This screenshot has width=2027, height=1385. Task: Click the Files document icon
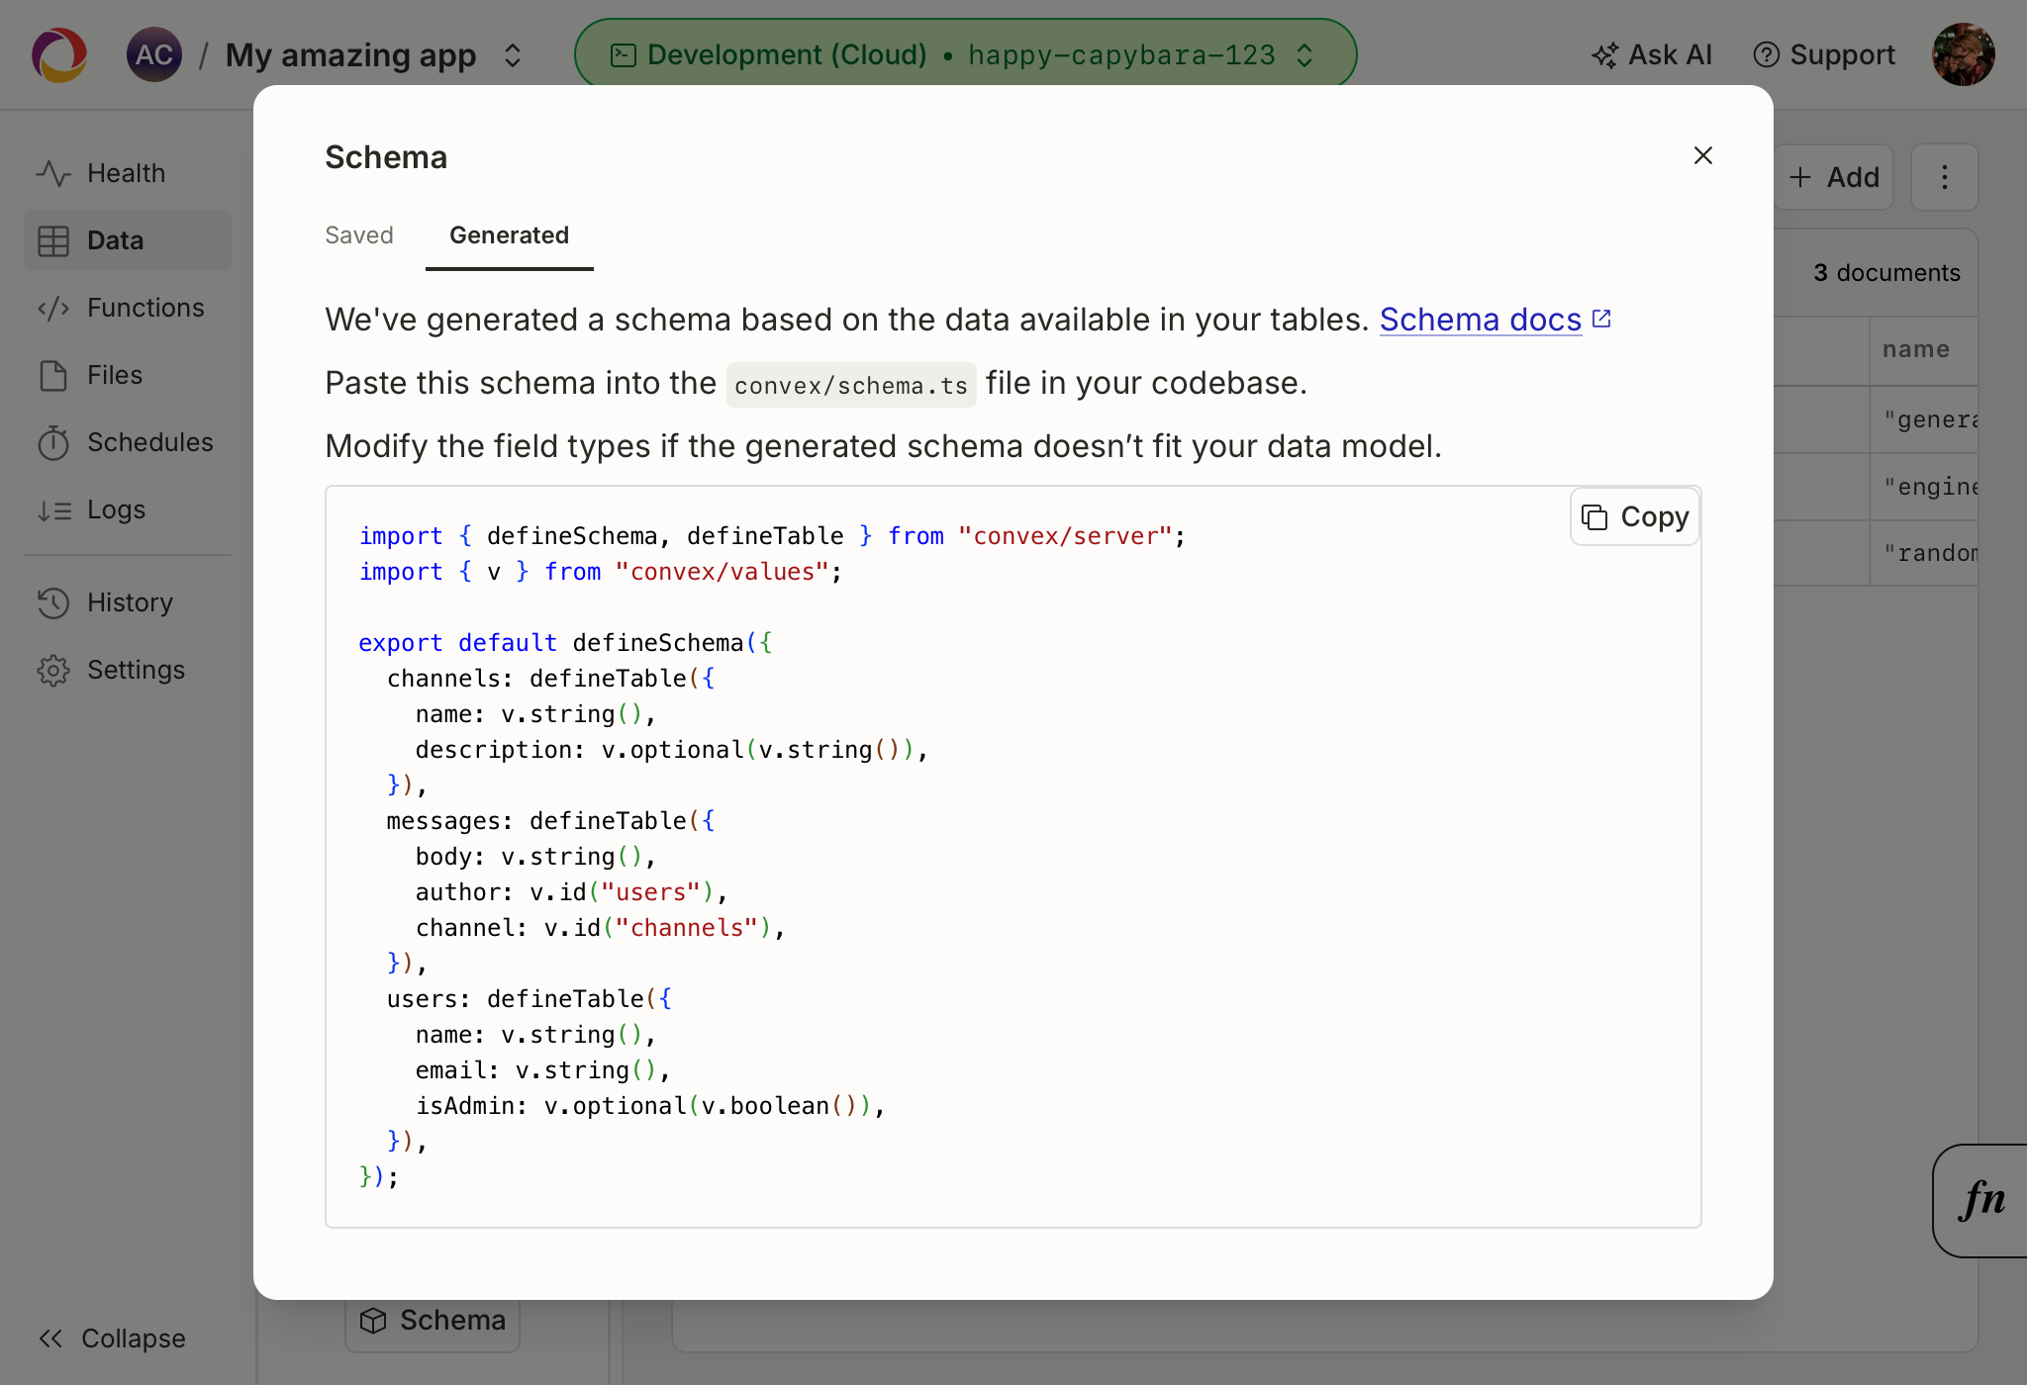click(x=53, y=375)
